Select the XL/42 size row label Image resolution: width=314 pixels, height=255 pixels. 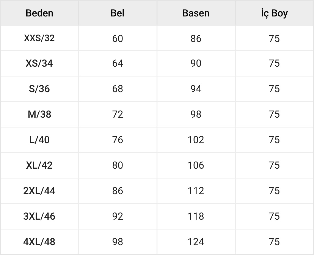click(x=39, y=165)
